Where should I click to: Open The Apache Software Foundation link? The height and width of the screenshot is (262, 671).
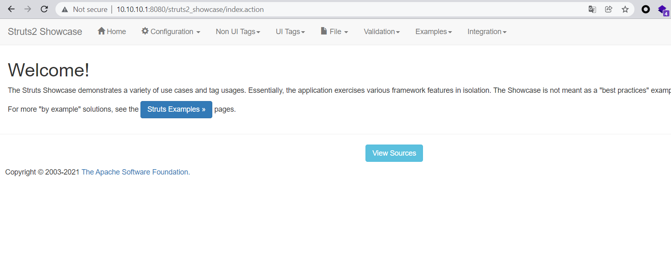click(136, 172)
